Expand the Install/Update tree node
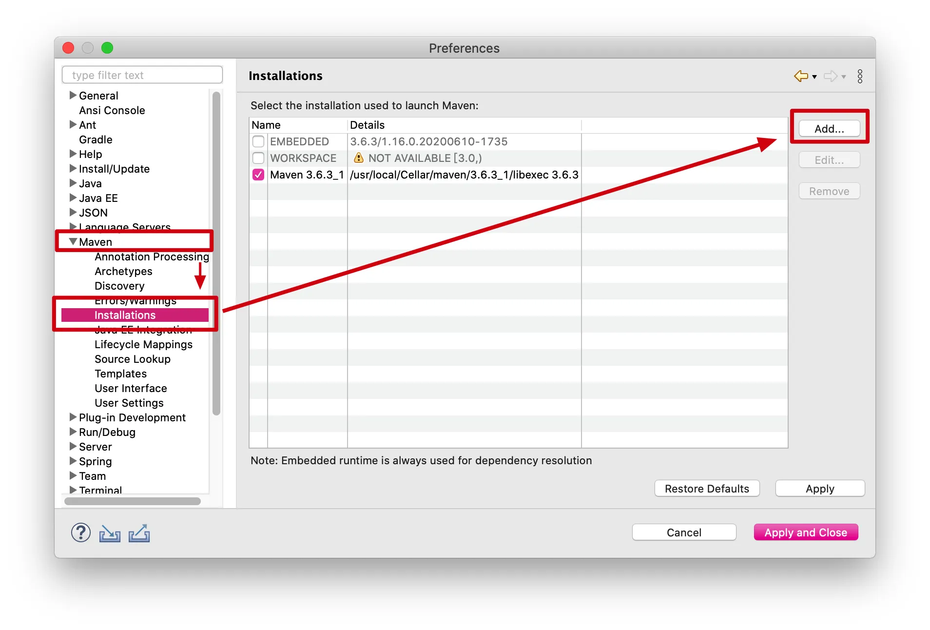The image size is (930, 630). [73, 168]
